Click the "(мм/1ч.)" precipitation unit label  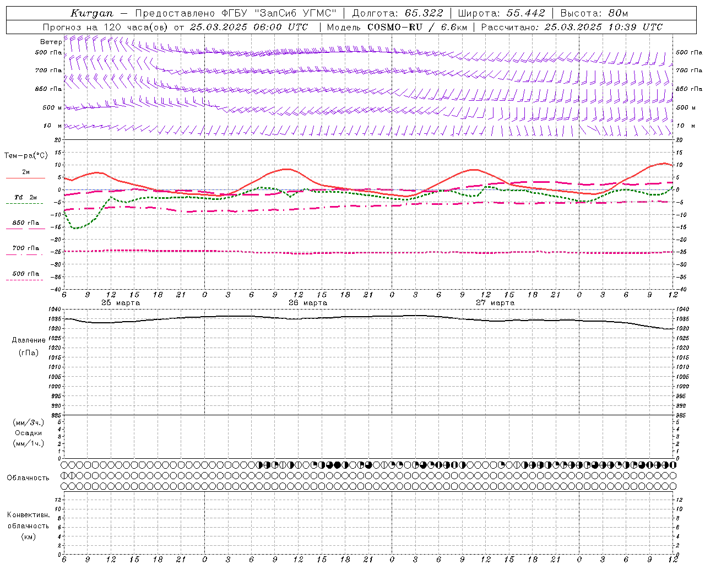point(29,443)
